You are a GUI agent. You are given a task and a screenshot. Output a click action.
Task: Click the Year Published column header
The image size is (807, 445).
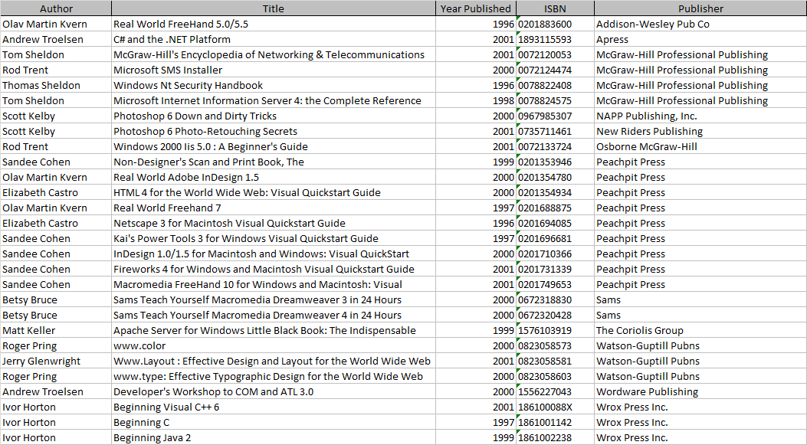click(x=476, y=8)
